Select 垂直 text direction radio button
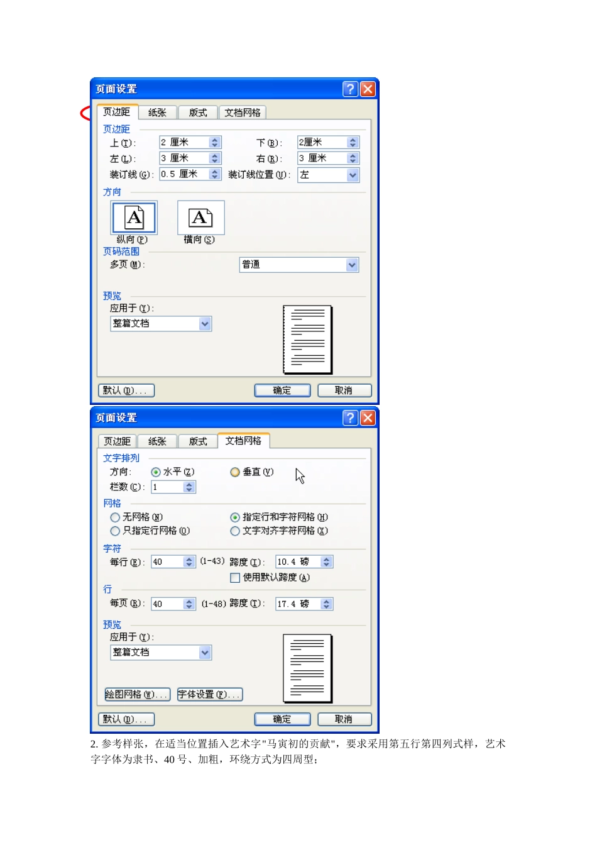597x845 pixels. tap(235, 472)
